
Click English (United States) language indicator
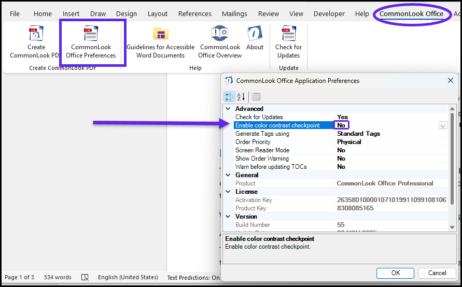click(128, 277)
